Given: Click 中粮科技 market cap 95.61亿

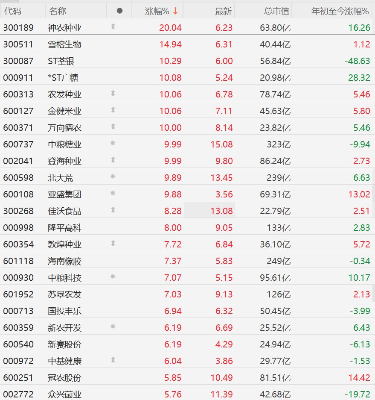Looking at the screenshot, I should click(275, 277).
